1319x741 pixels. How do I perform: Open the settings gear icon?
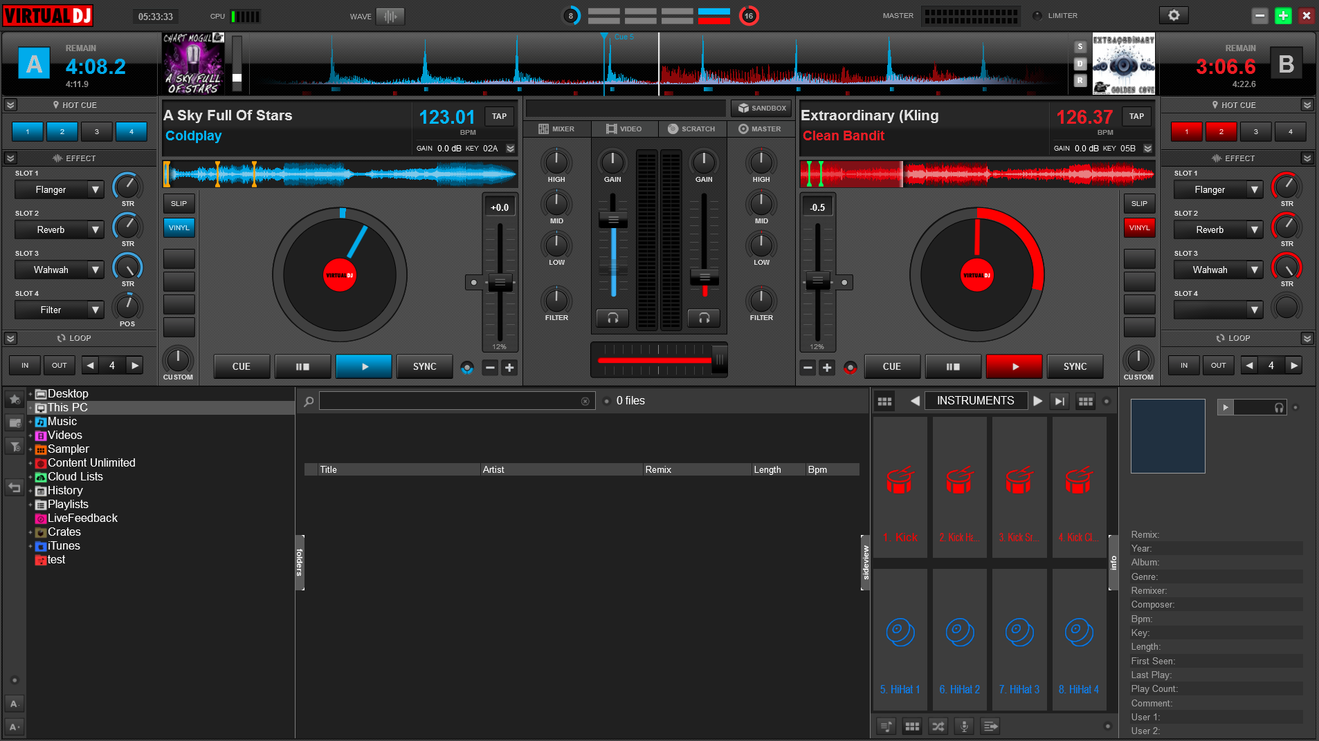(1174, 15)
